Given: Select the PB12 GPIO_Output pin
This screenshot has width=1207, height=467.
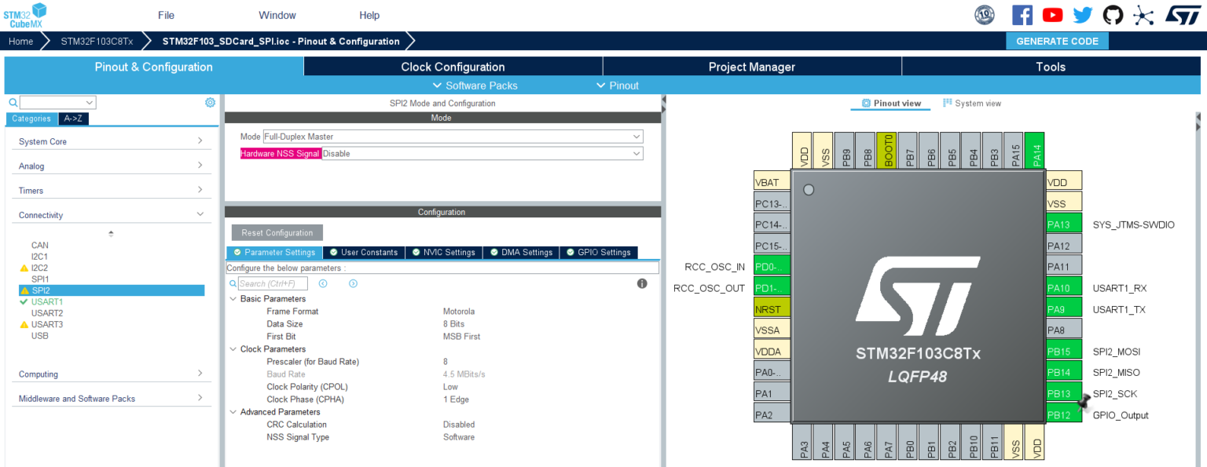Looking at the screenshot, I should coord(1064,415).
